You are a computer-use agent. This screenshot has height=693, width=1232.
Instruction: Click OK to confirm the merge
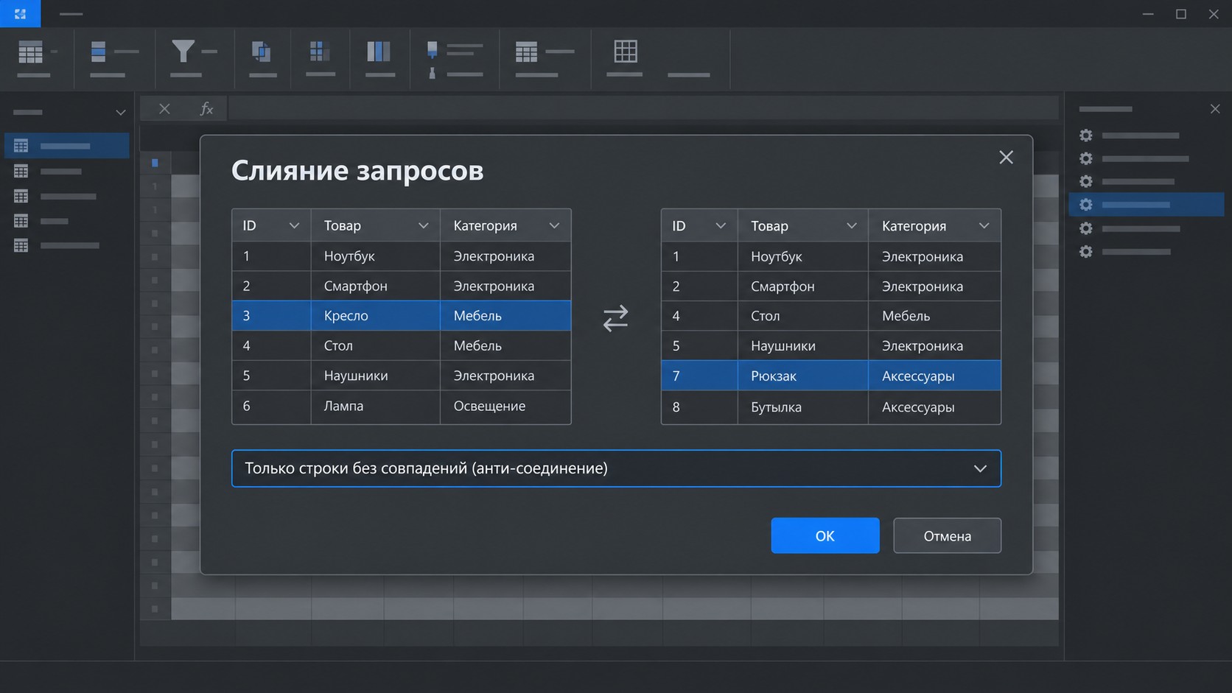click(x=825, y=535)
